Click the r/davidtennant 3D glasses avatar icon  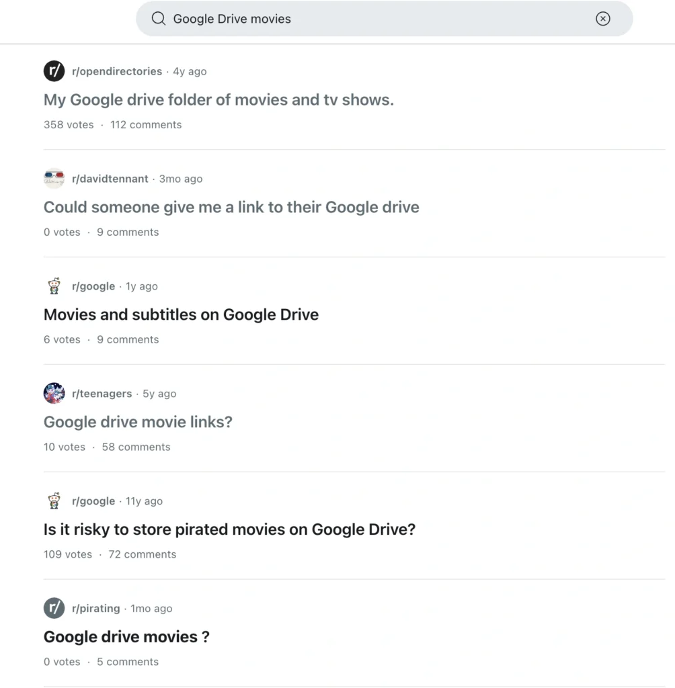pyautogui.click(x=54, y=178)
